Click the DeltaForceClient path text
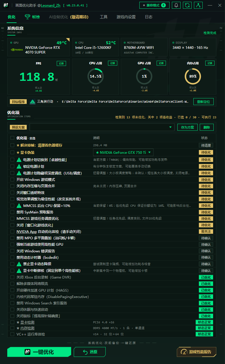The height and width of the screenshot is (364, 225). pos(125,102)
